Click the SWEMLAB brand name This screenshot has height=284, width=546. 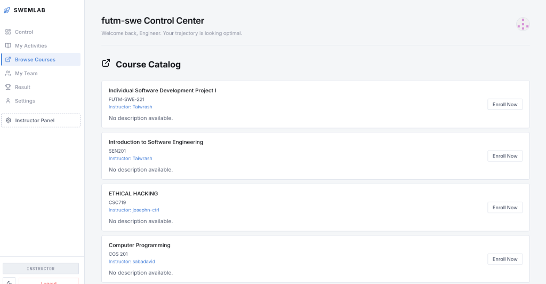point(30,10)
